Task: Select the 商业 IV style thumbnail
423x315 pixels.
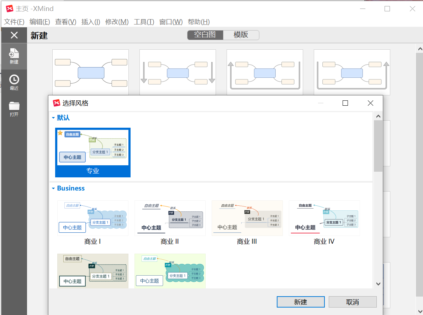Action: coord(324,218)
